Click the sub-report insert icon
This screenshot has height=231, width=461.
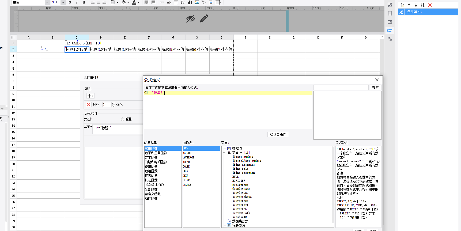[x=211, y=2]
